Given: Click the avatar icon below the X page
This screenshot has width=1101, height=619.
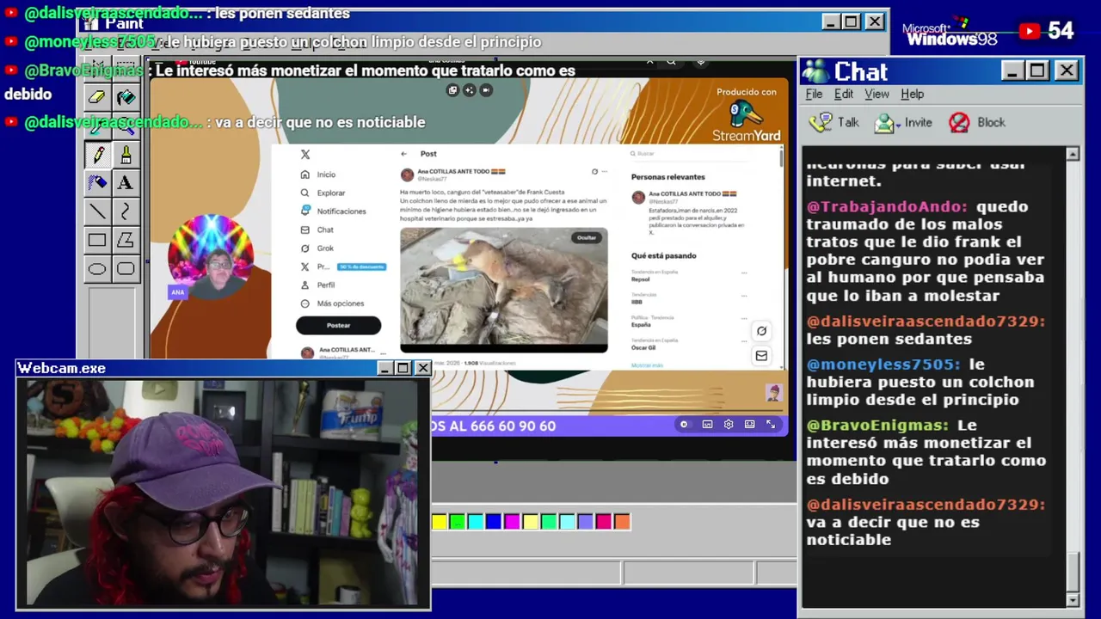Looking at the screenshot, I should pyautogui.click(x=773, y=393).
